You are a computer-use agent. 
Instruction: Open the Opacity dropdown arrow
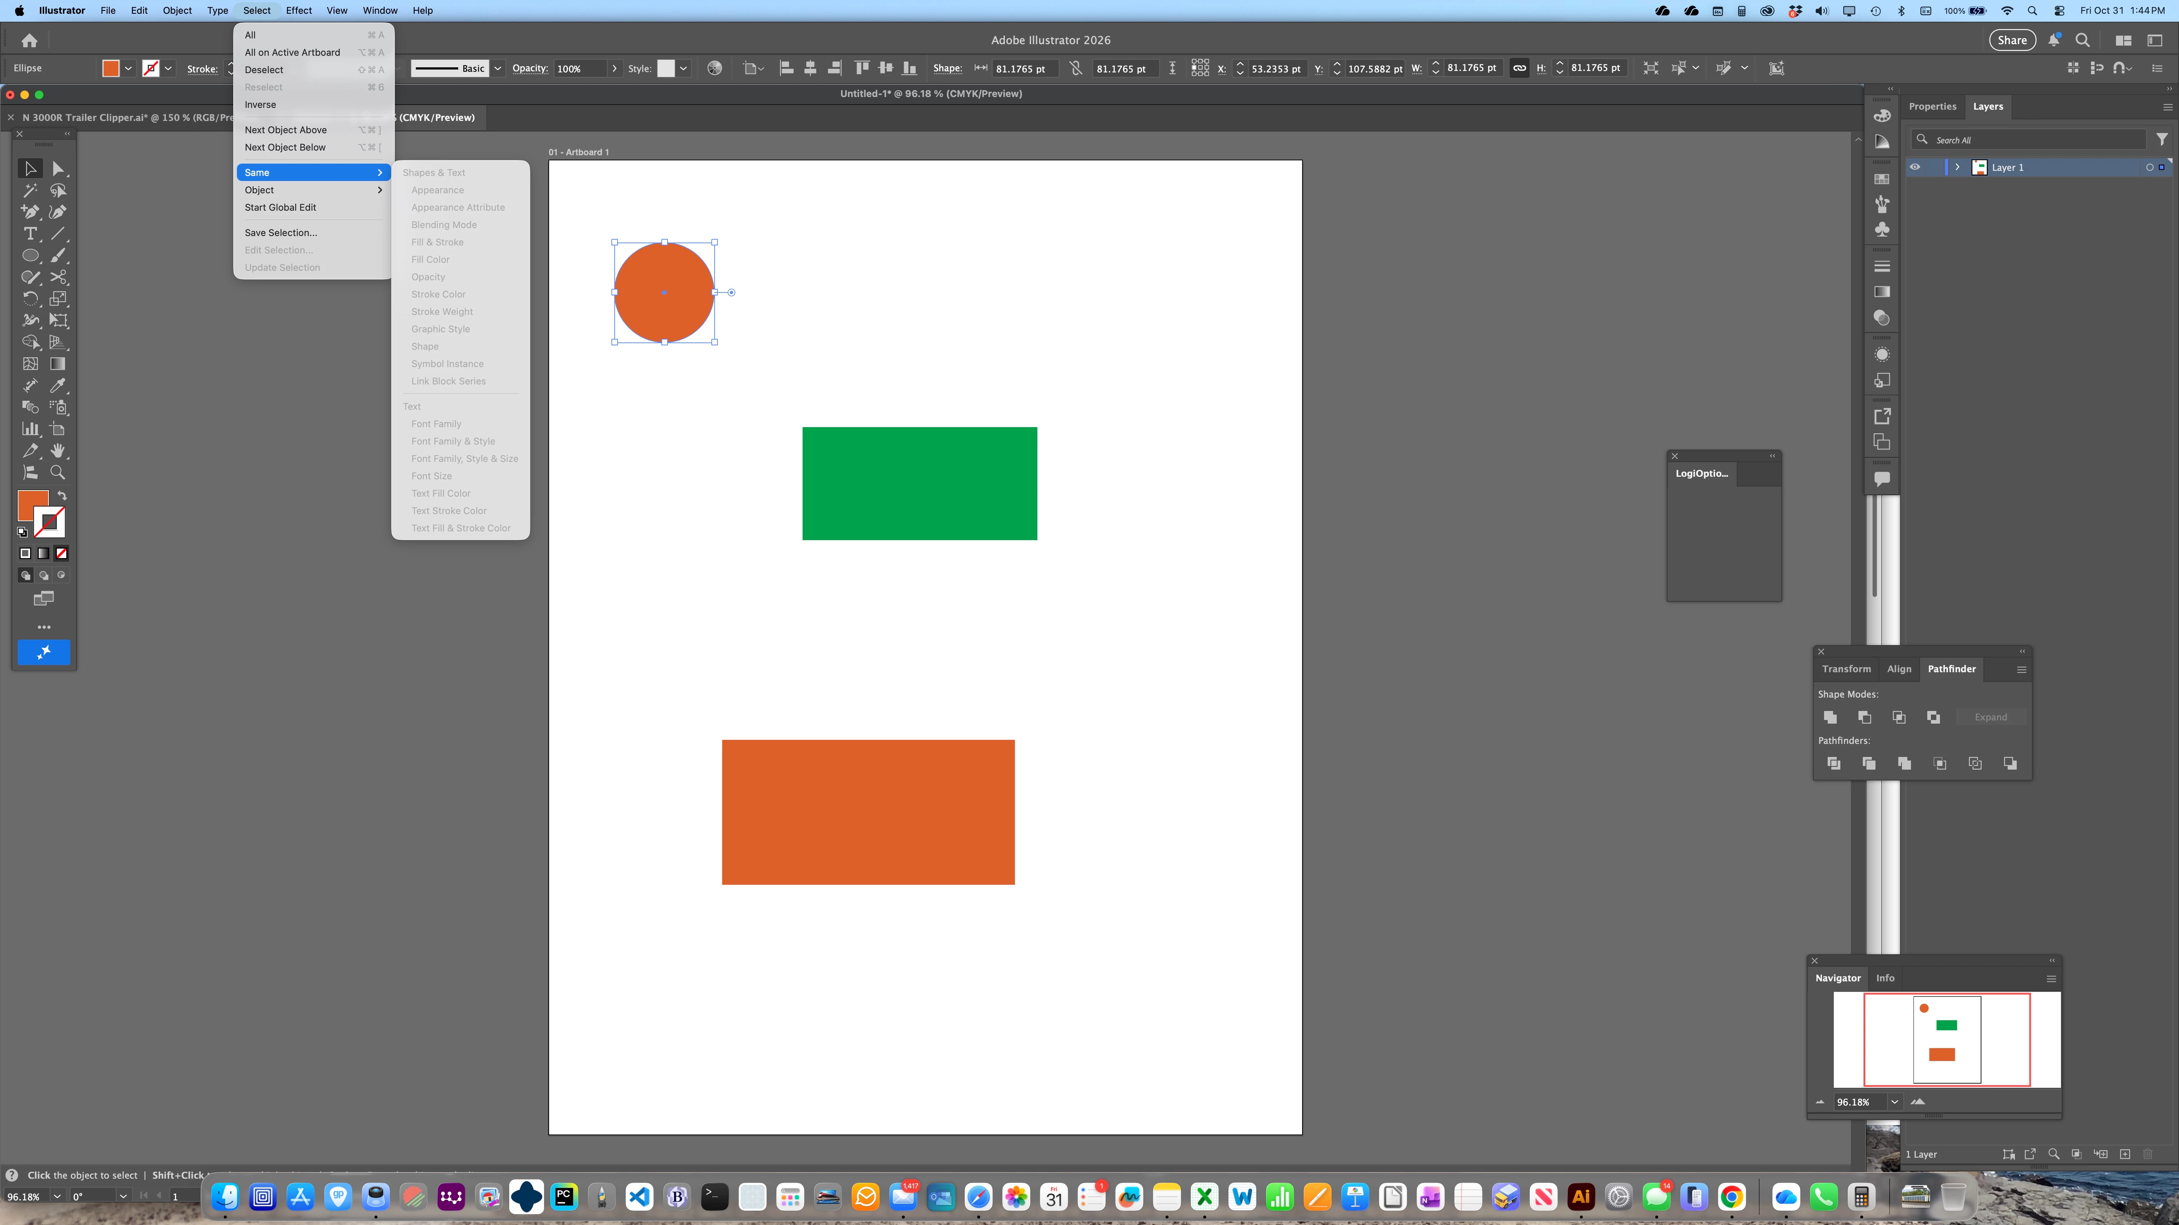[614, 68]
